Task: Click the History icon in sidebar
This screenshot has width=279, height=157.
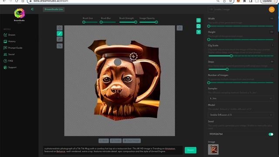Action: (5, 41)
